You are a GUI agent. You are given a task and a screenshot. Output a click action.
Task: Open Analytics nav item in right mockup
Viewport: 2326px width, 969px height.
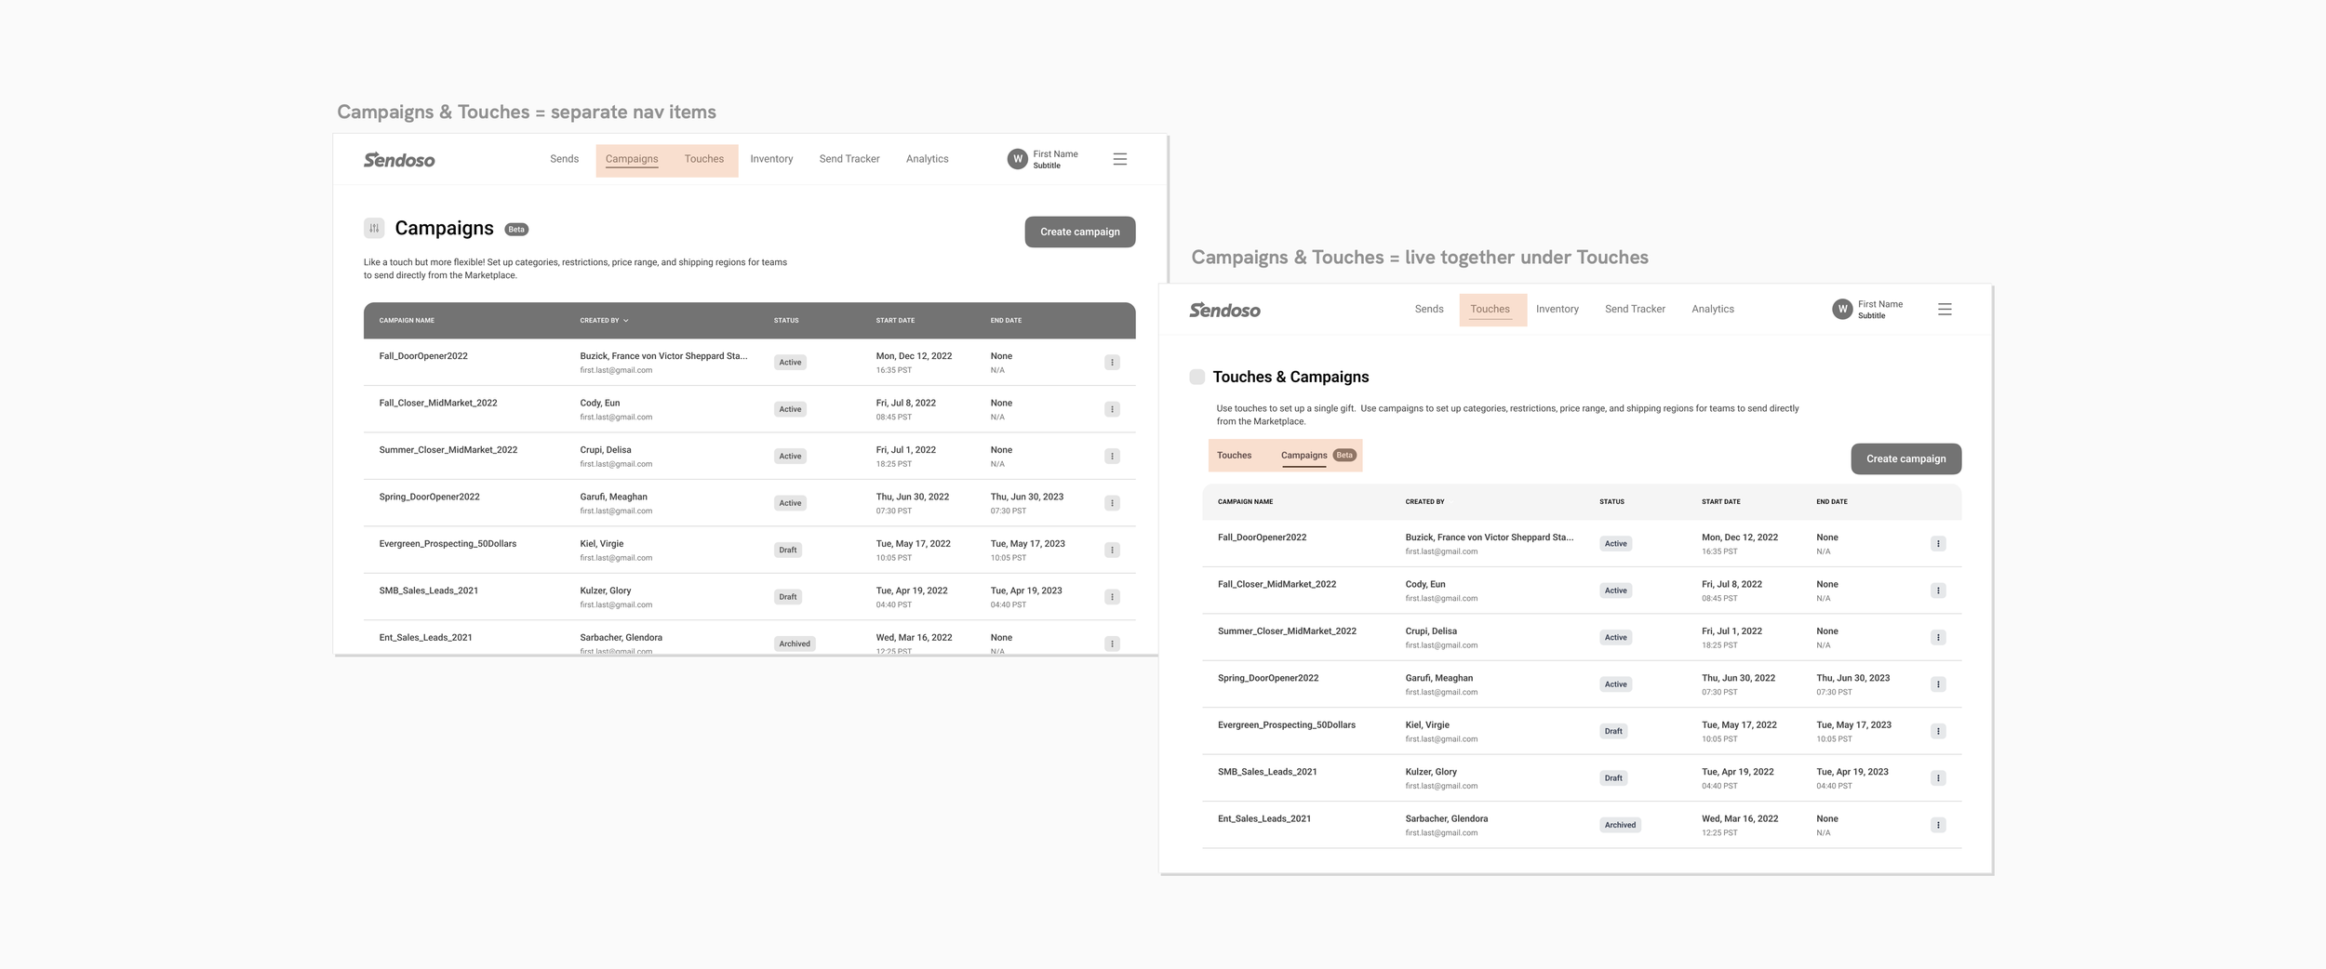coord(1713,309)
